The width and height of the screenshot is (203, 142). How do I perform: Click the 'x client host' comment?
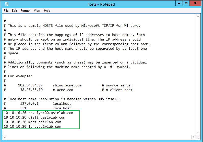(117, 90)
